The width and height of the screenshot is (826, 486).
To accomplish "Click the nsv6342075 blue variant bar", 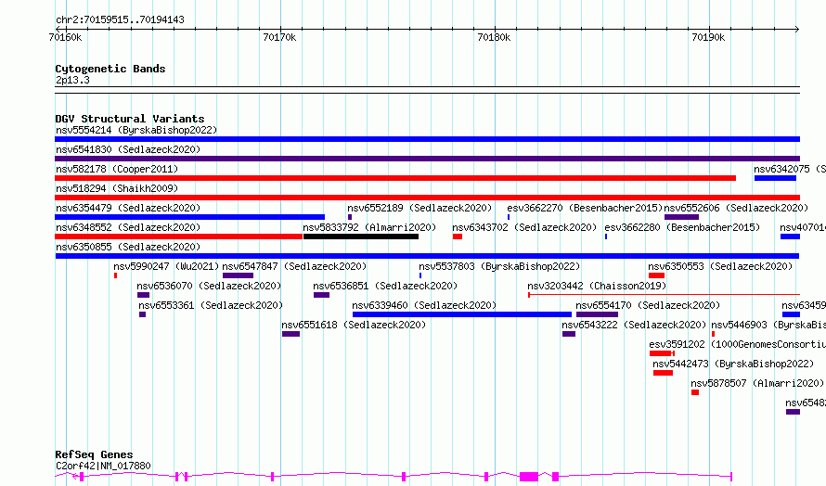I will (775, 178).
